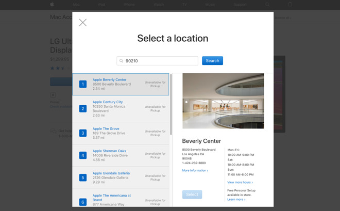Open iPhone in top navigation bar
This screenshot has width=340, height=211.
129,4
